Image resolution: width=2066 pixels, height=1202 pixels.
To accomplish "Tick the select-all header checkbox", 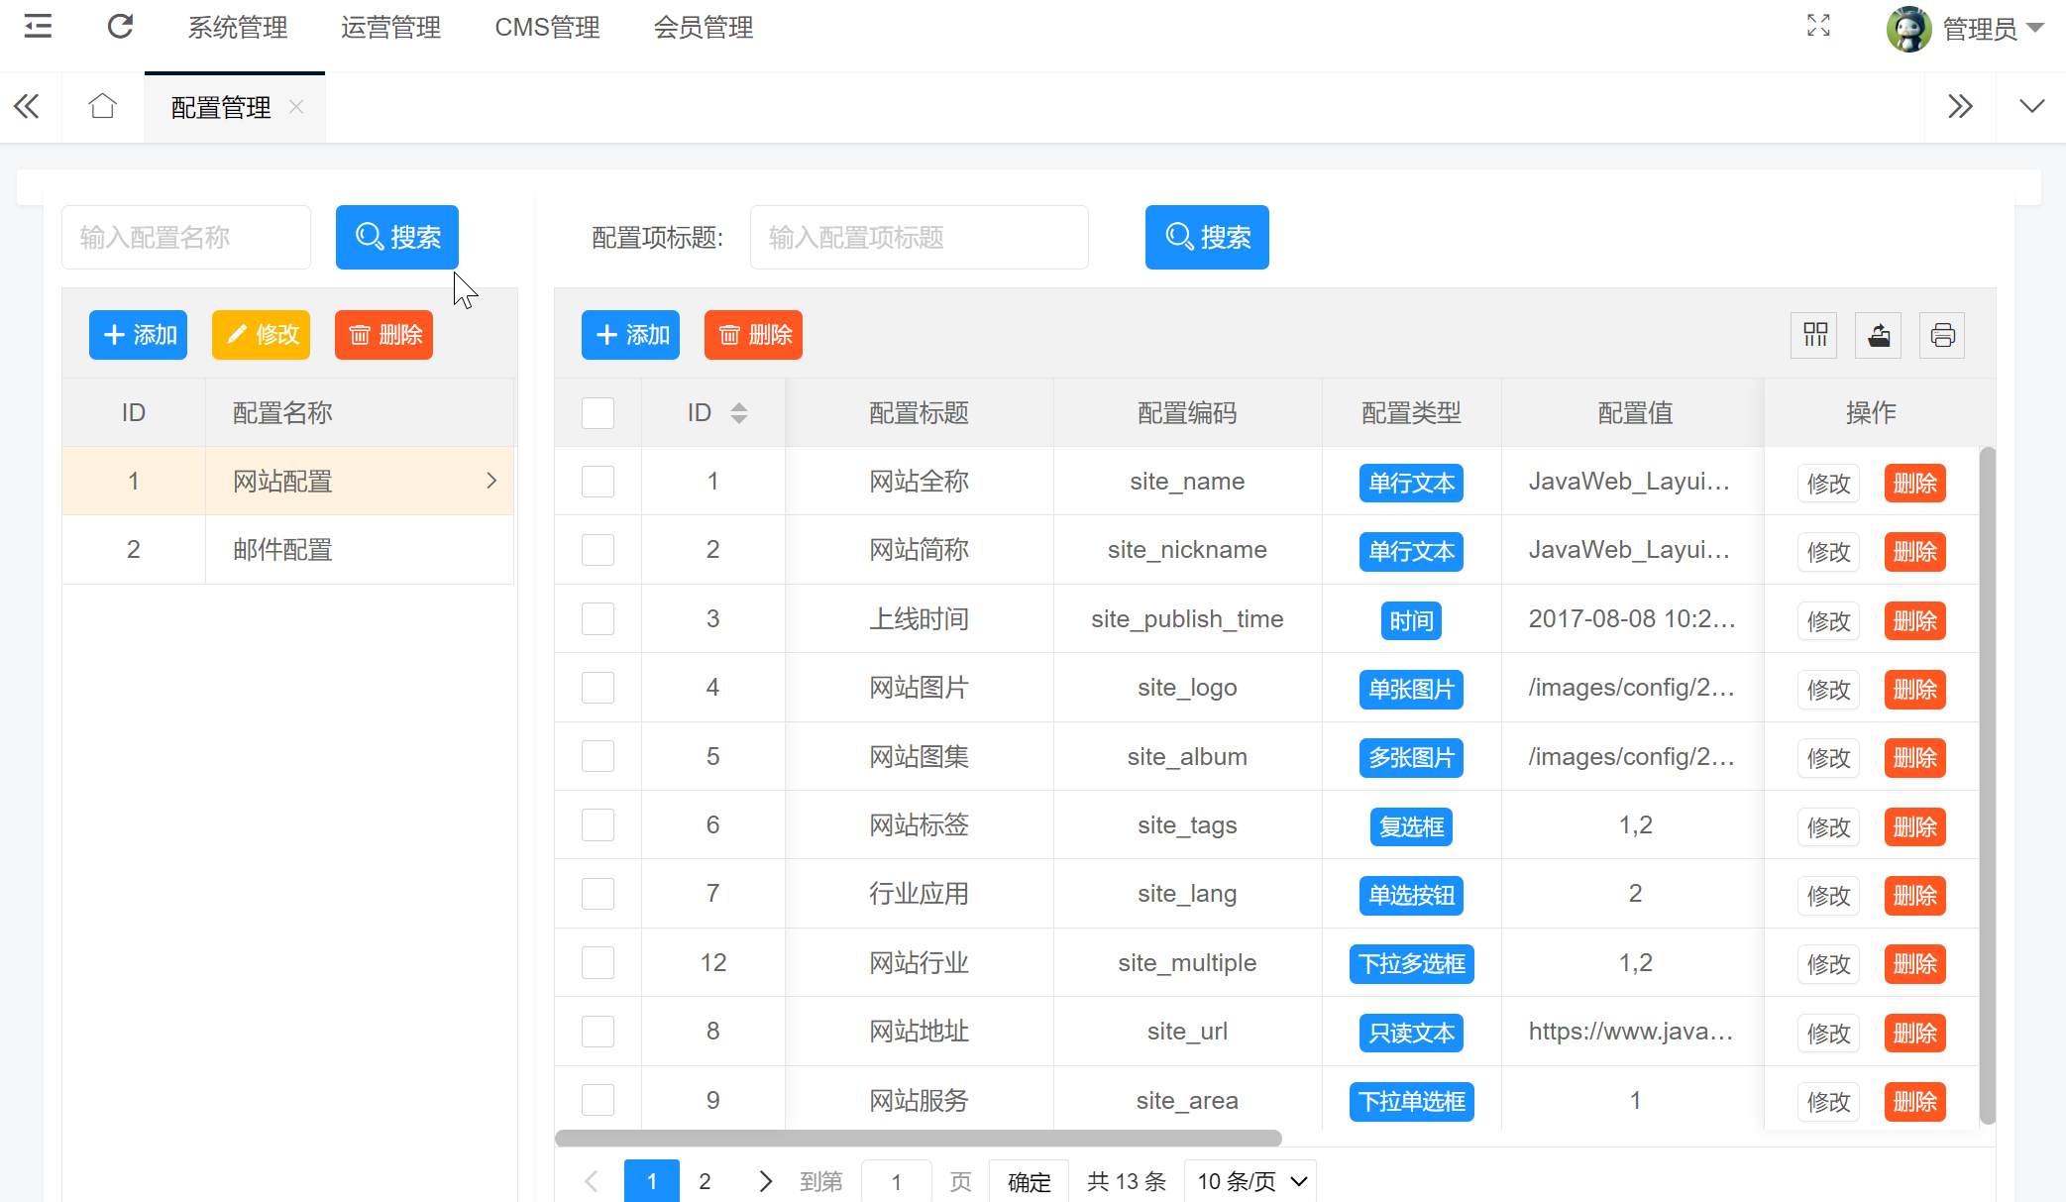I will click(x=598, y=413).
